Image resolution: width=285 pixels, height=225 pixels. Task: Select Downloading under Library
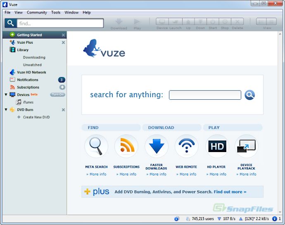(x=34, y=57)
